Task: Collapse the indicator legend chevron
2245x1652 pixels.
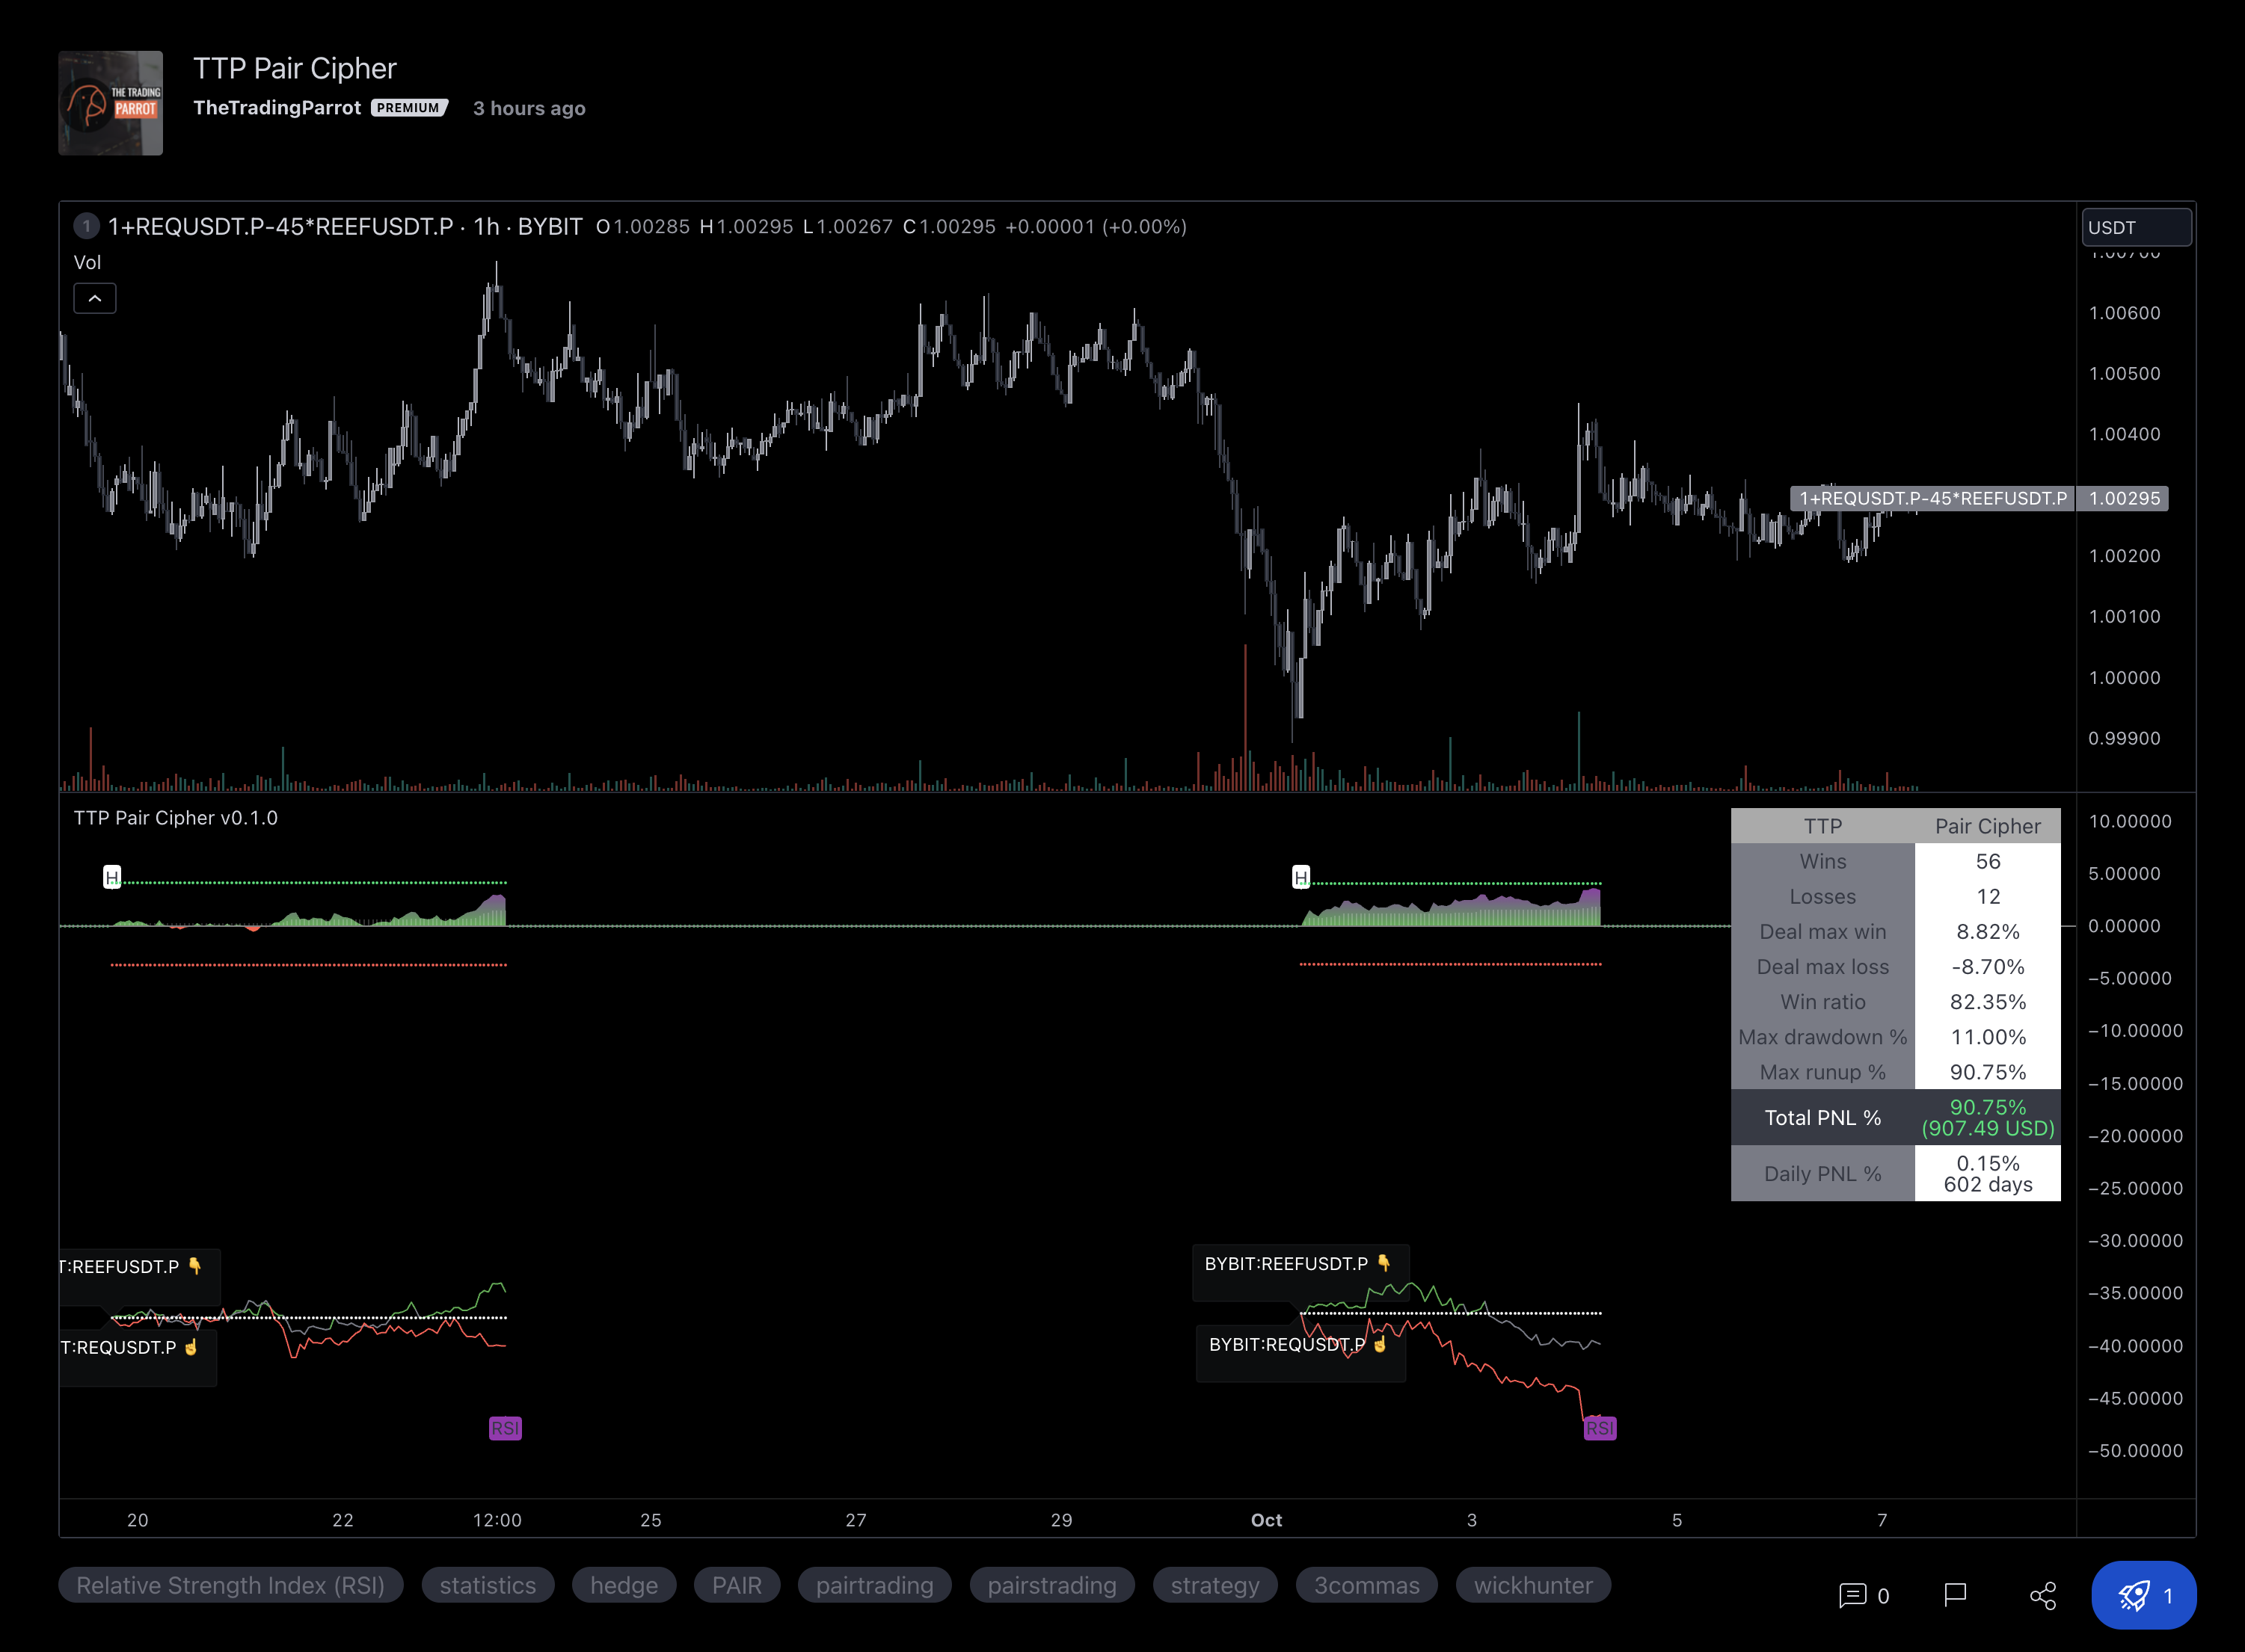Action: [95, 298]
